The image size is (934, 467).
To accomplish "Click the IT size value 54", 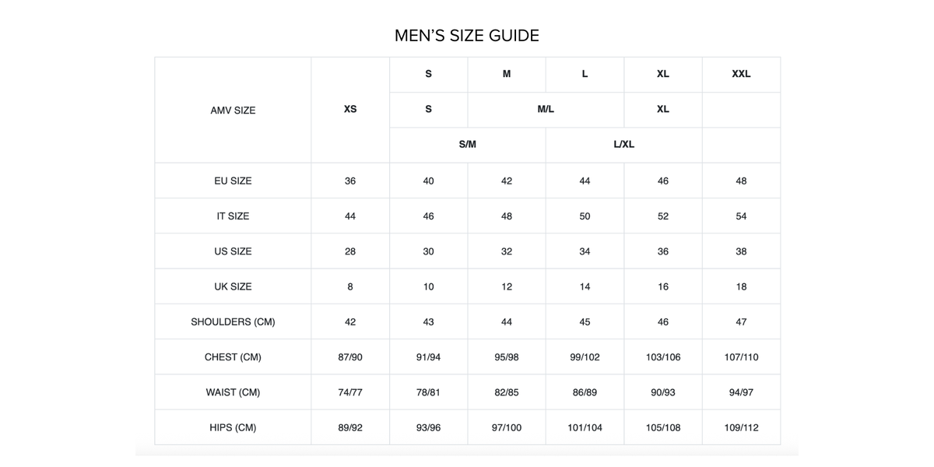I will pyautogui.click(x=741, y=216).
